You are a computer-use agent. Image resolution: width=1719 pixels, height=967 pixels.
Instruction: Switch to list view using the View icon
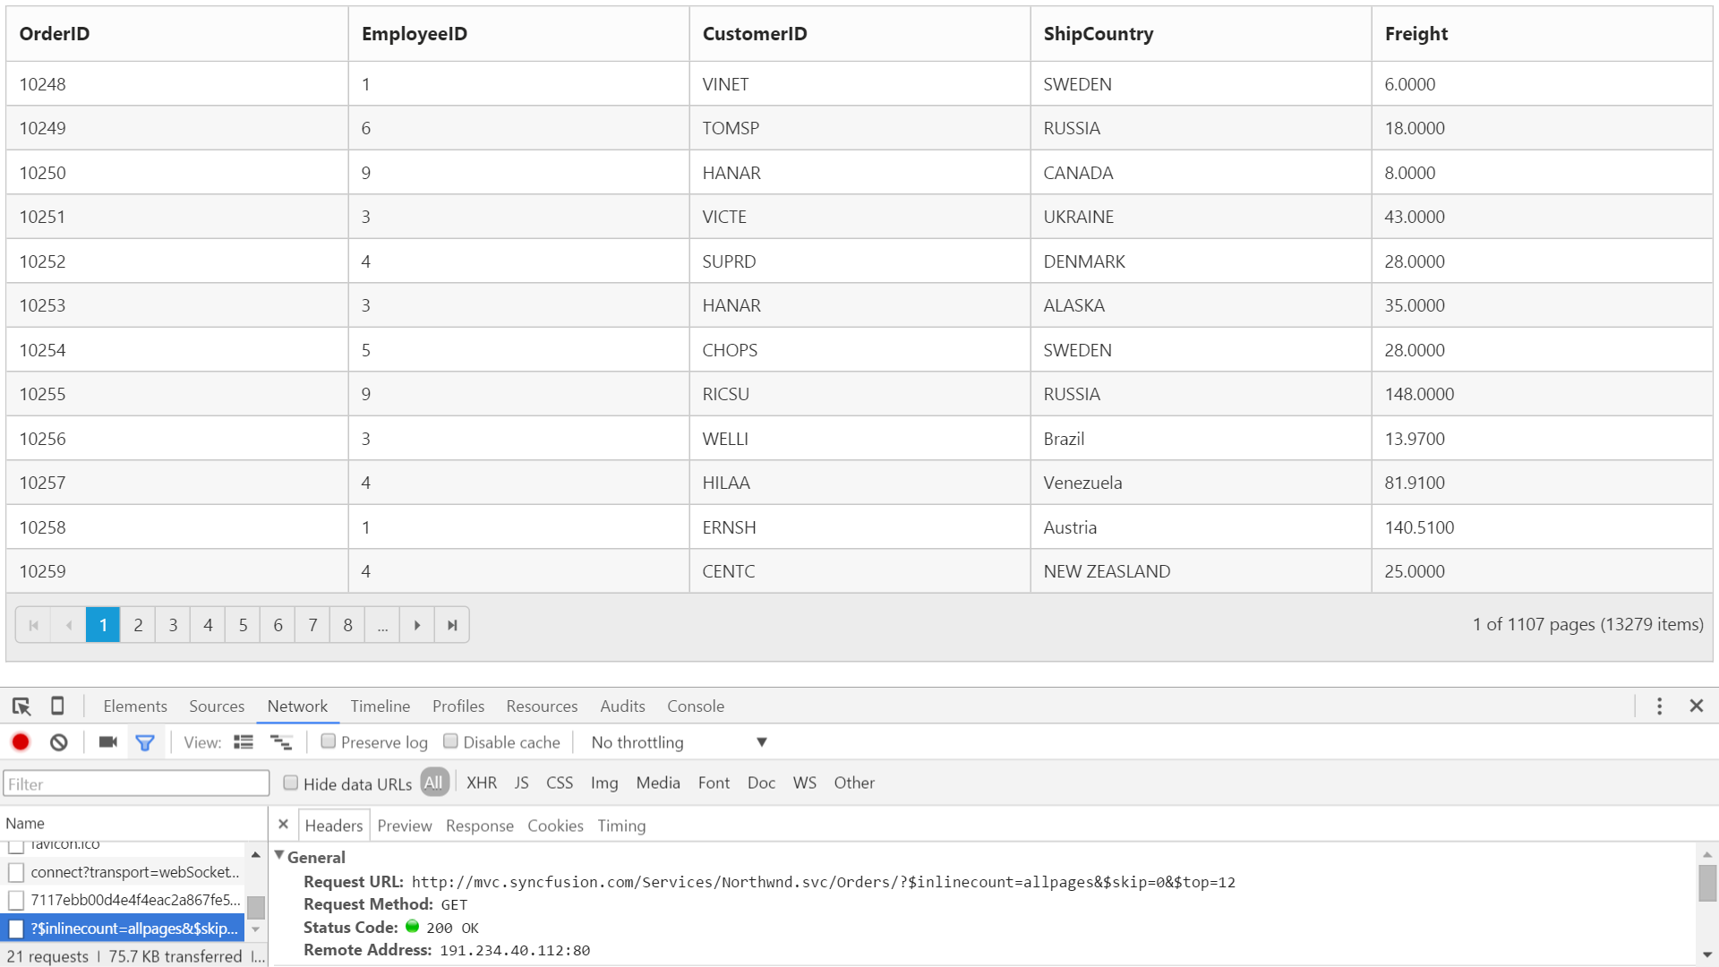pyautogui.click(x=244, y=741)
